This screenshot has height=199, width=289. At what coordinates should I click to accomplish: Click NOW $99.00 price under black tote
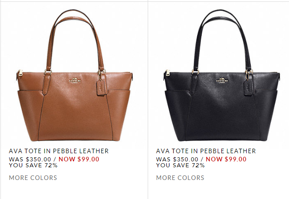pyautogui.click(x=226, y=159)
